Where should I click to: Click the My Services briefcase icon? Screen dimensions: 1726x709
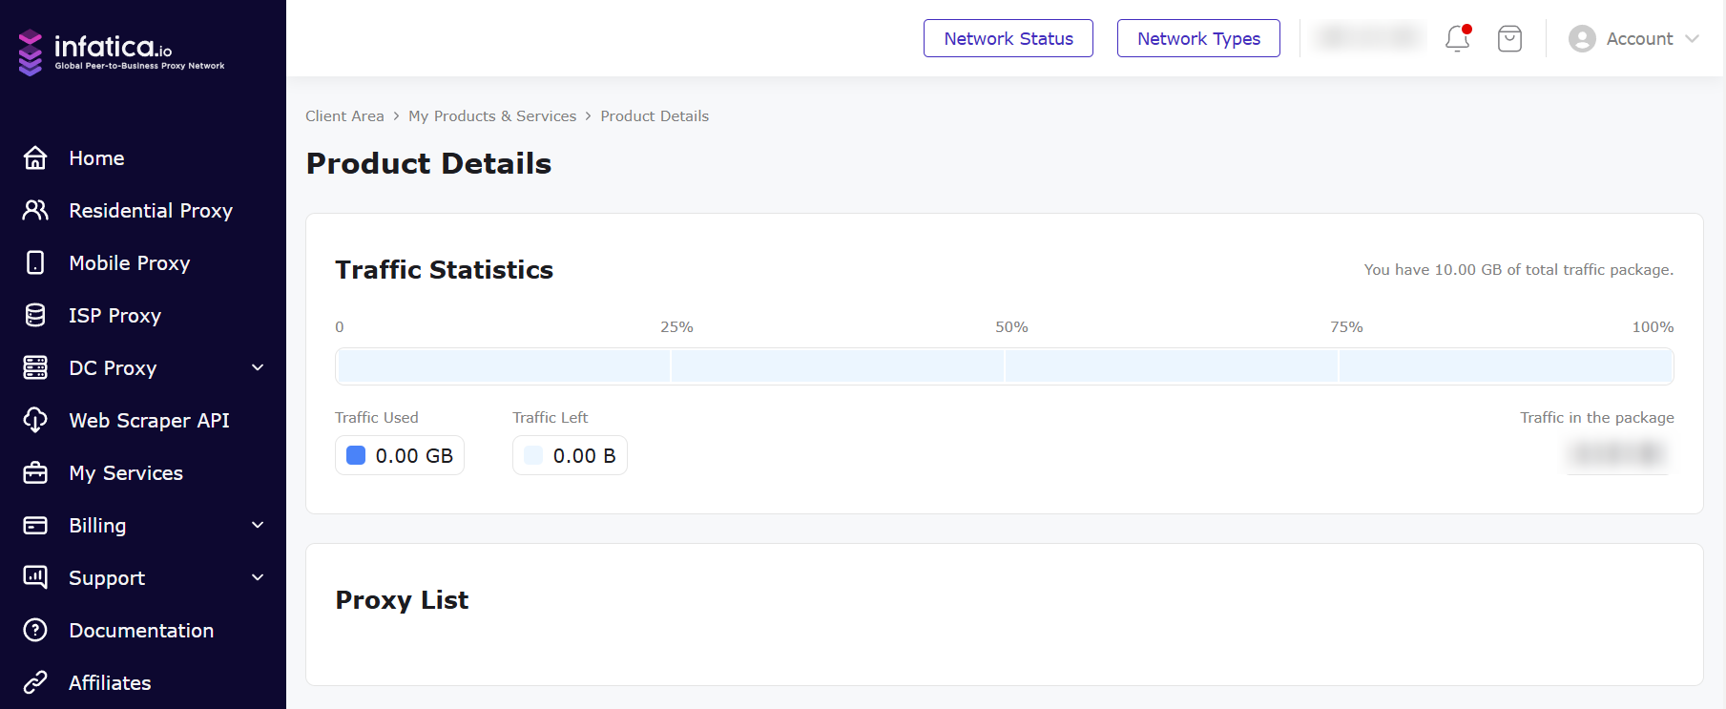click(35, 472)
